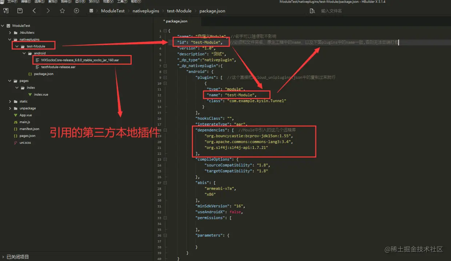This screenshot has height=261, width=451.
Task: Go forward with the right arrow icon
Action: (48, 11)
